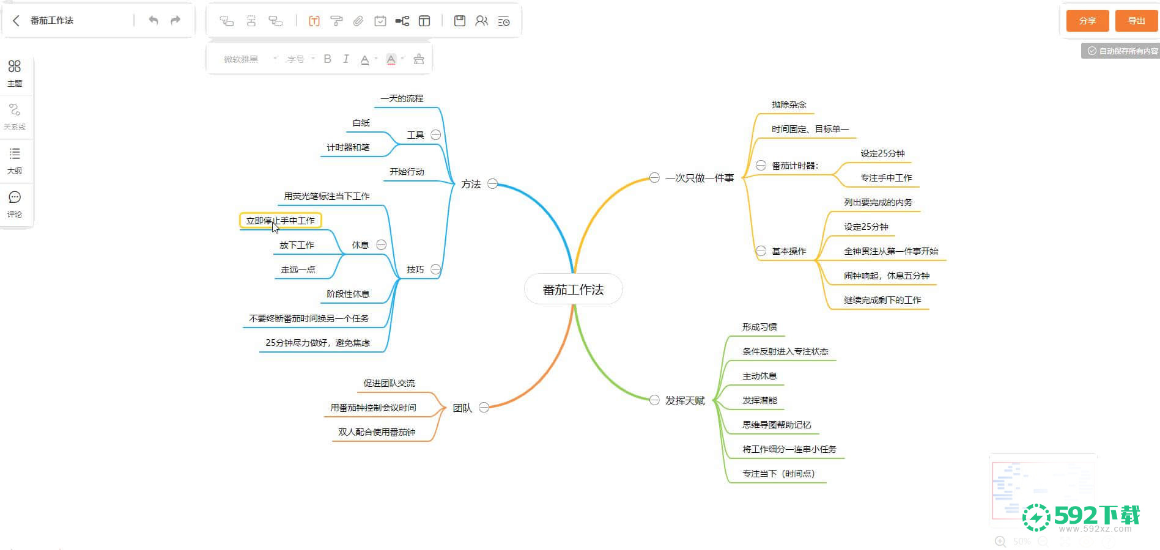Select the 用荧光笔标注当下工作 node
The width and height of the screenshot is (1160, 550).
click(327, 196)
